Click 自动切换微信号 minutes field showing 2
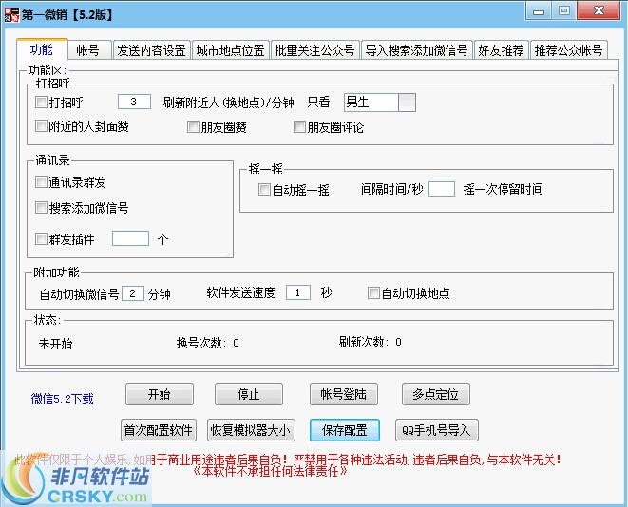The height and width of the screenshot is (507, 628). point(133,293)
